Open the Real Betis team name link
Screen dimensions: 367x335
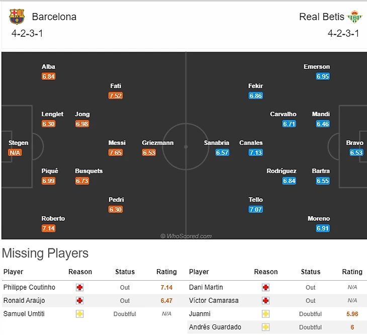(x=322, y=17)
